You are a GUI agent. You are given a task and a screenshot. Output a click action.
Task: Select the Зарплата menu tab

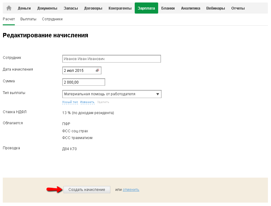146,8
